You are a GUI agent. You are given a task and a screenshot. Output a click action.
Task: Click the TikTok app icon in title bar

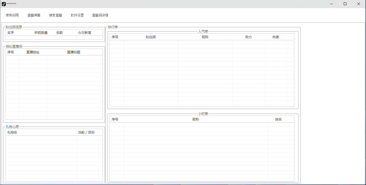click(x=4, y=4)
